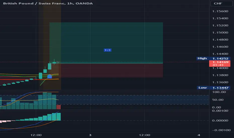Click the 50.00 oscillator scale label

[218, 100]
